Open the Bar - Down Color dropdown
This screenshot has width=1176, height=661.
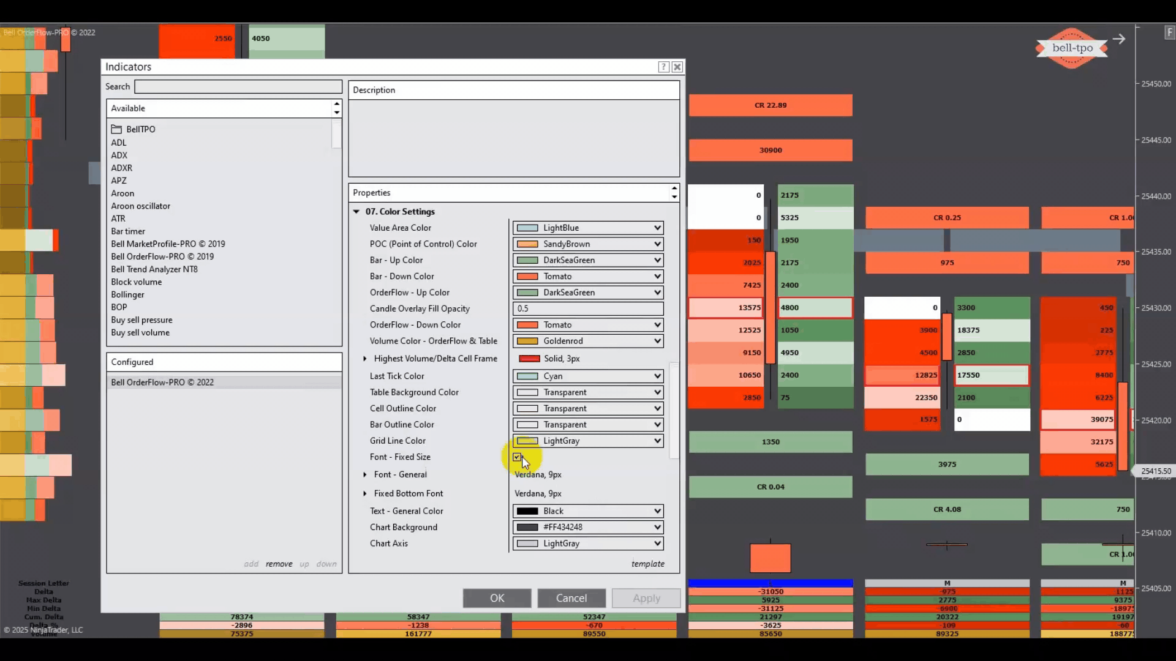pos(657,277)
